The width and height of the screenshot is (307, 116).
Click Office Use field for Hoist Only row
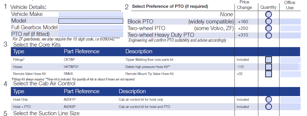coord(290,100)
